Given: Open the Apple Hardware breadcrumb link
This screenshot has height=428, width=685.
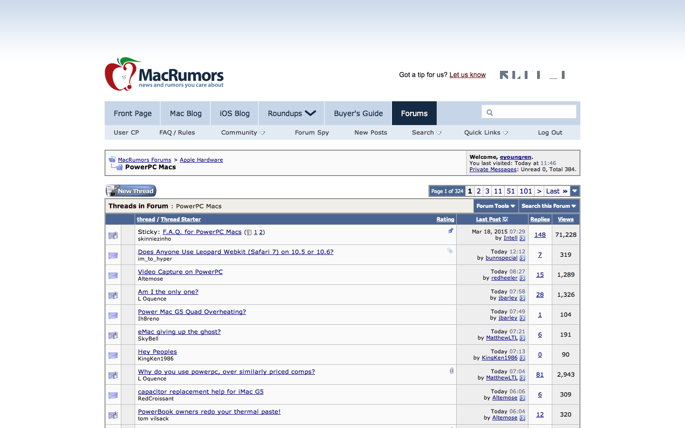Looking at the screenshot, I should click(x=201, y=160).
